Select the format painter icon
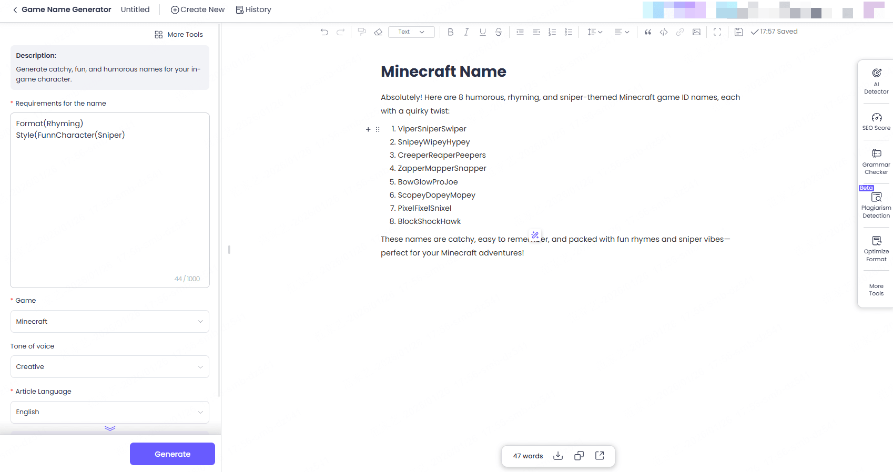The height and width of the screenshot is (472, 893). 362,32
